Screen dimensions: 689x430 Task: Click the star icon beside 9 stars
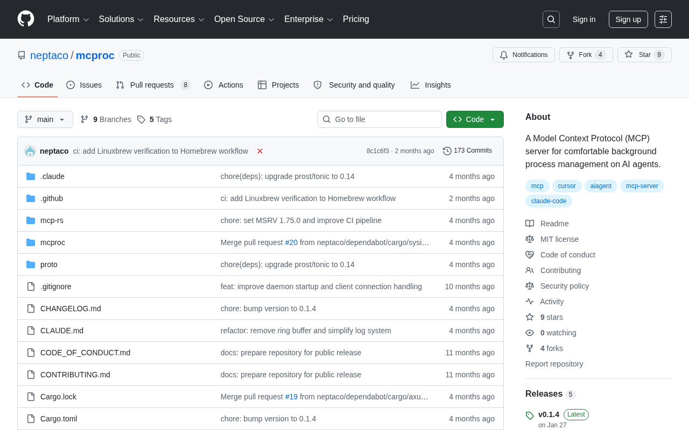530,317
